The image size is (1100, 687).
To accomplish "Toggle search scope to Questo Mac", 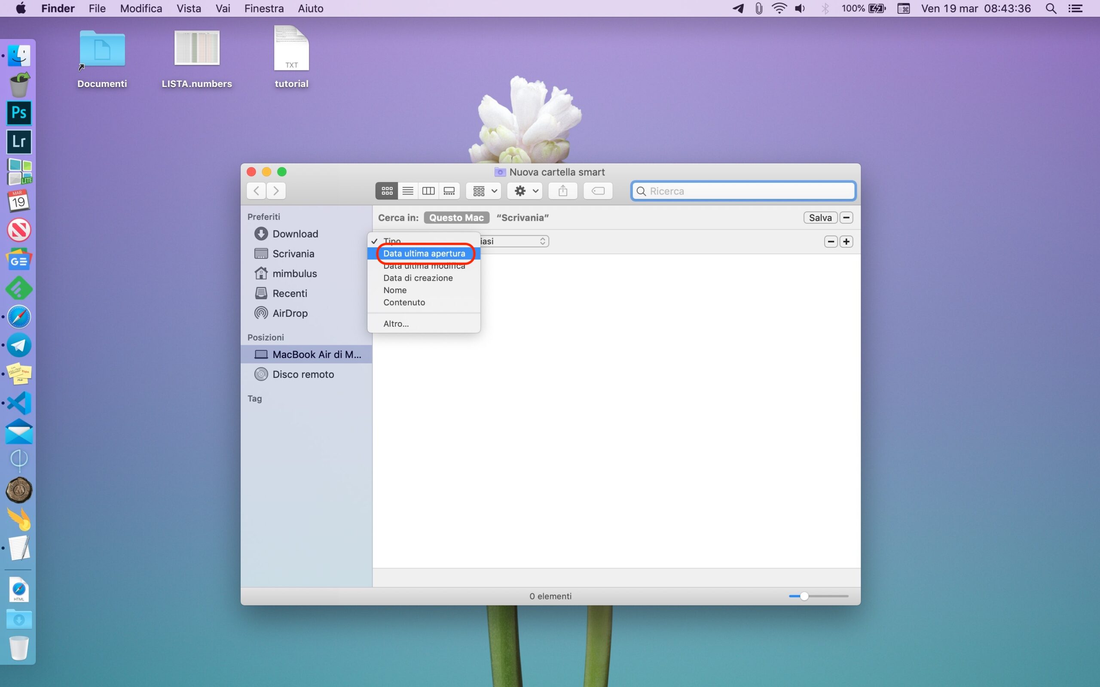I will click(456, 218).
